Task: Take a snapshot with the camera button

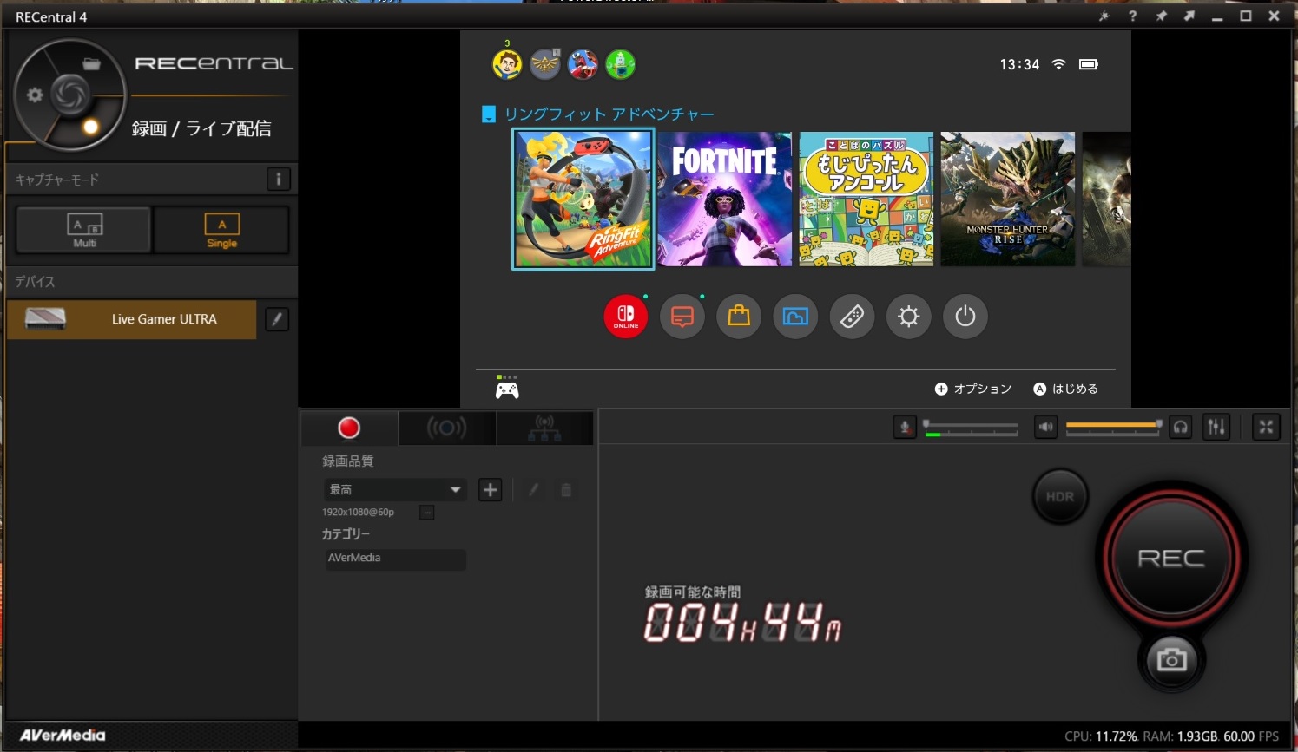Action: pos(1171,661)
